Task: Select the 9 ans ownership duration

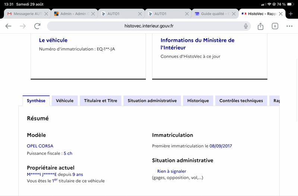Action: [77, 174]
